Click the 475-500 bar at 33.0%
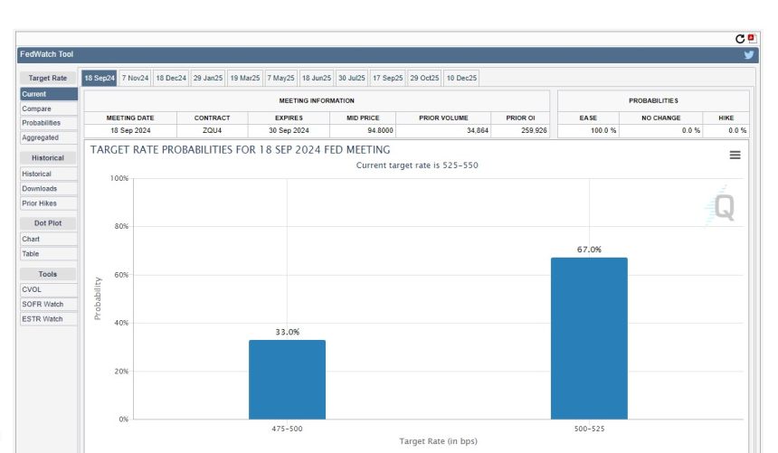Screen dimensions: 778x453 (287, 379)
